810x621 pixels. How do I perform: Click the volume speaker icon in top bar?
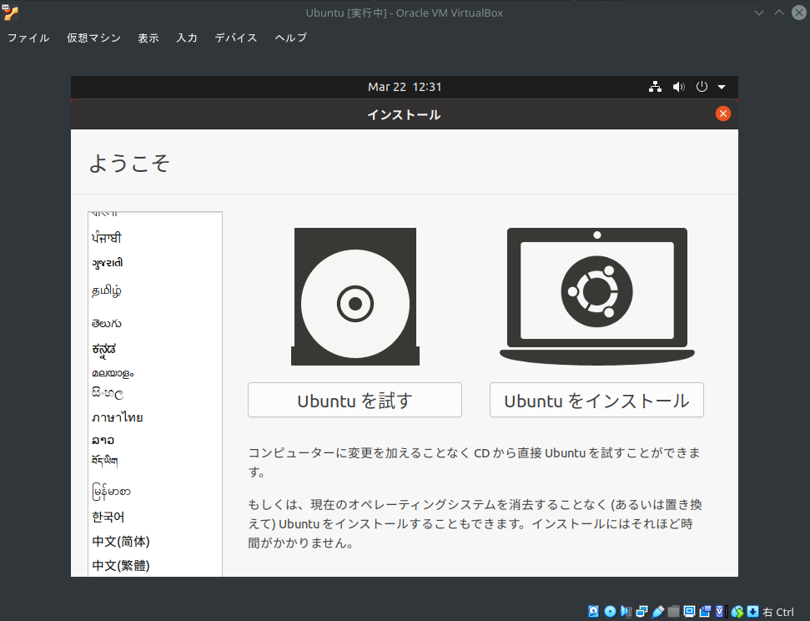coord(679,87)
